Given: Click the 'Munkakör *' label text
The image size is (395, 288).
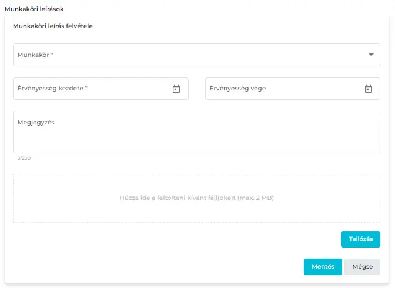Looking at the screenshot, I should (35, 55).
